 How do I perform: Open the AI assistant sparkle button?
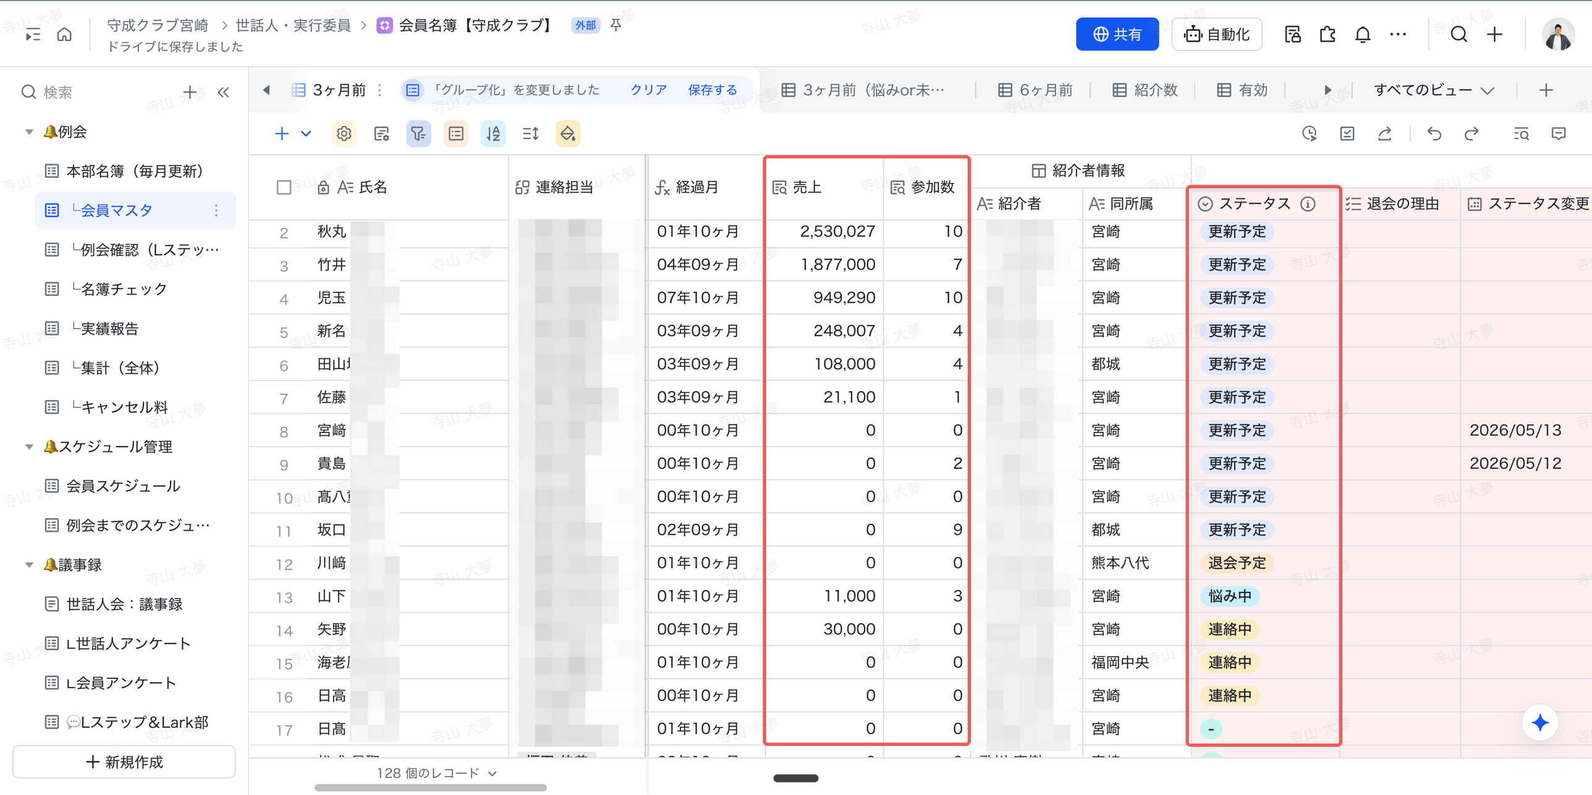[x=1539, y=722]
